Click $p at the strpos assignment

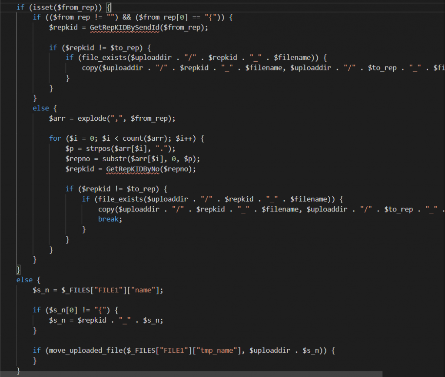pos(70,149)
